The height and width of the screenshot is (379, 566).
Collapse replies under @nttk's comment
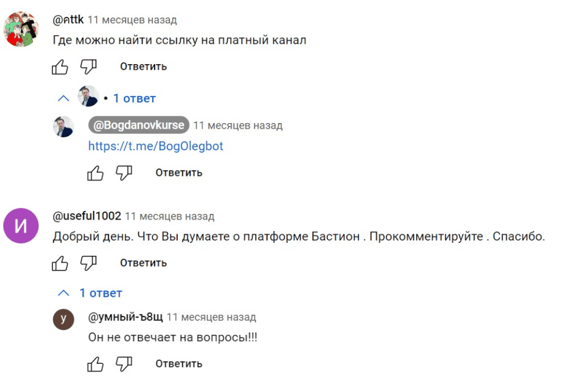click(63, 98)
